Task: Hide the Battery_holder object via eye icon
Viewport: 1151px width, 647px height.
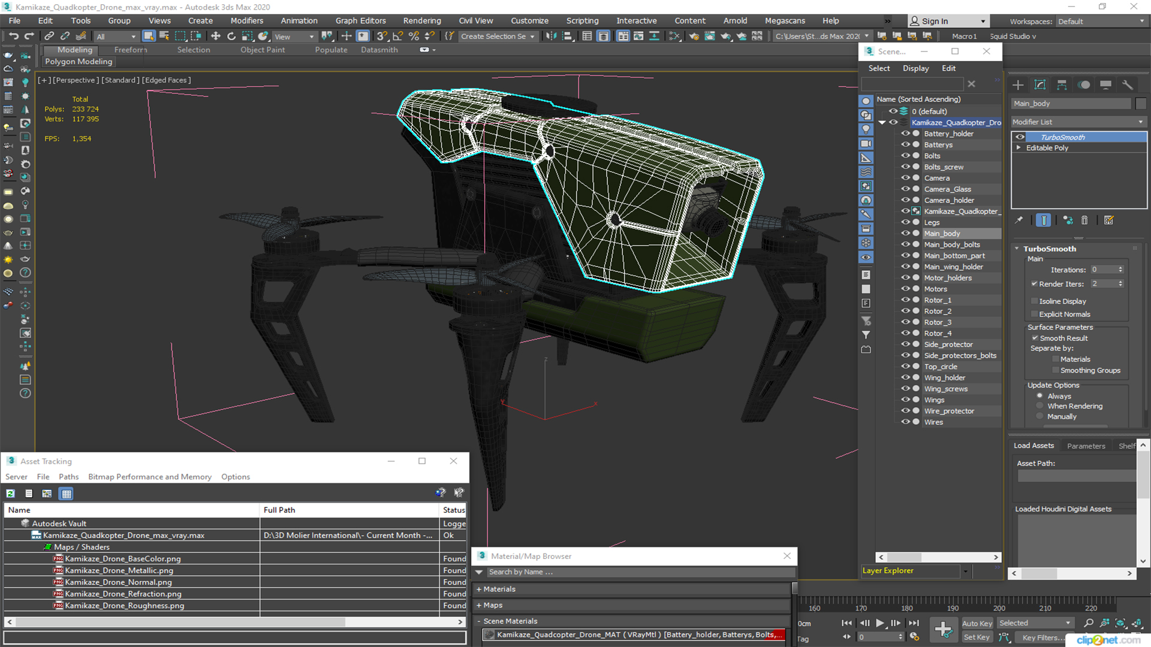Action: click(905, 134)
